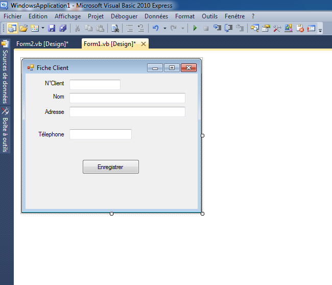The height and width of the screenshot is (285, 332).
Task: Open the Affichage menu
Action: pos(68,16)
